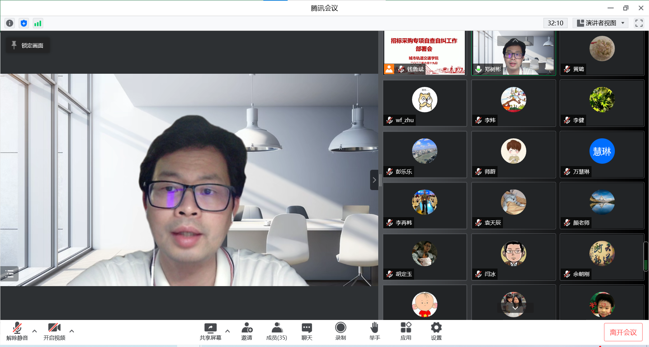Open the 共享屏幕 screen share tool

210,331
